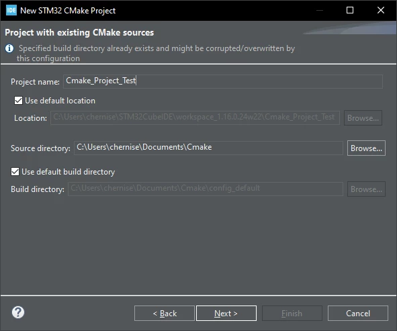397x331 pixels.
Task: Close the New STM32 CMake Project dialog
Action: click(381, 10)
